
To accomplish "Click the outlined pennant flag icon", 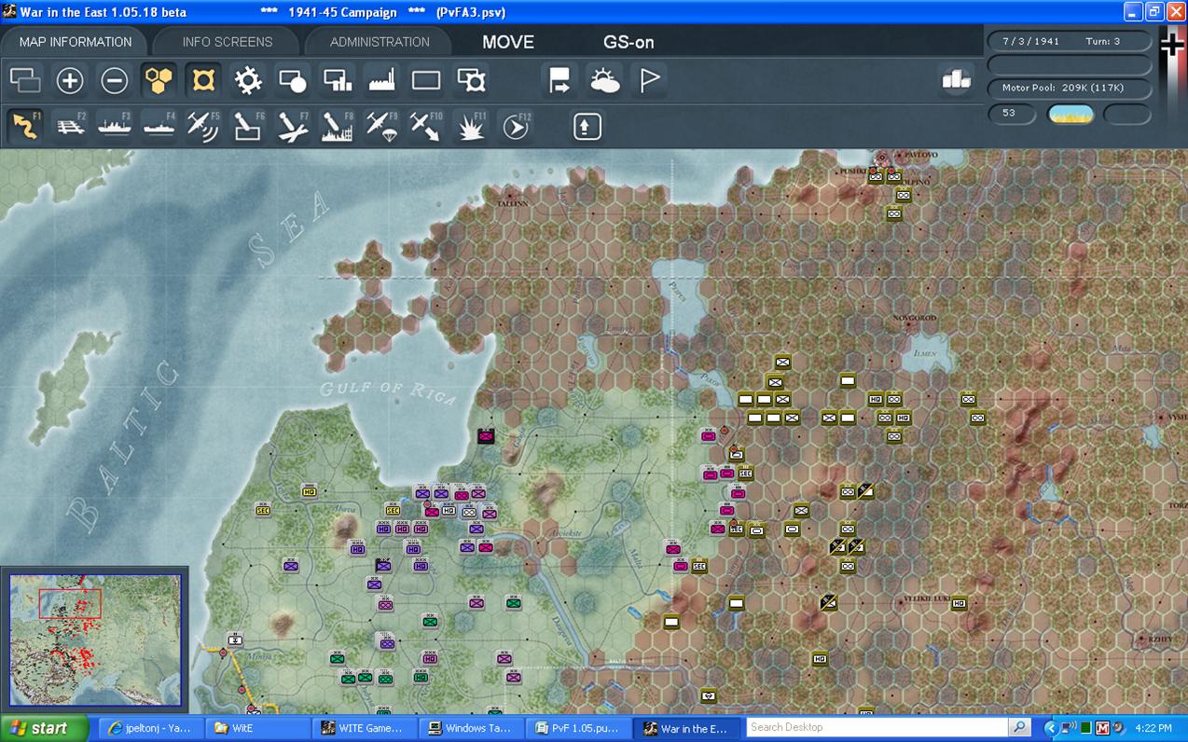I will point(649,80).
